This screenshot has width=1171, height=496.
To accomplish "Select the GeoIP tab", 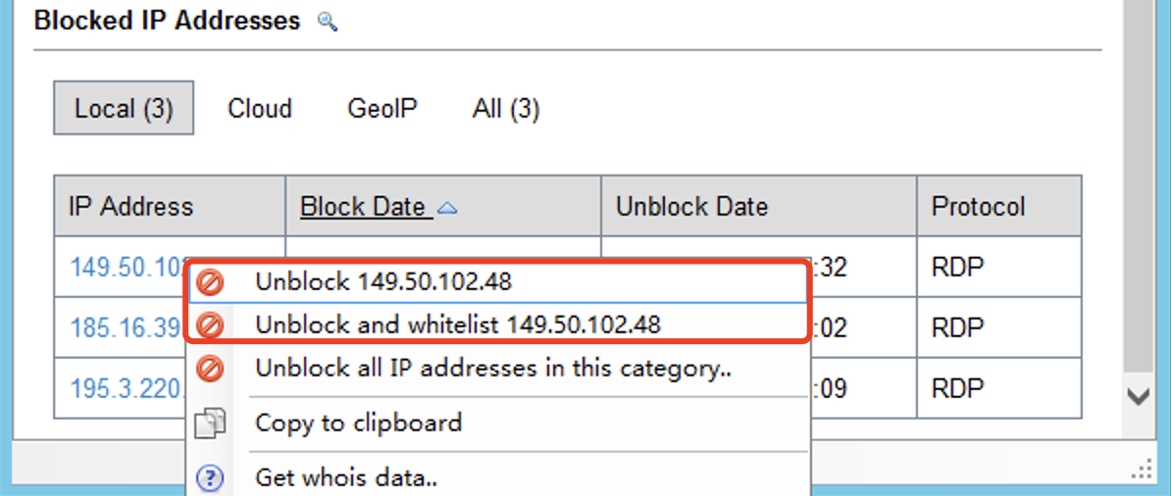I will tap(382, 108).
